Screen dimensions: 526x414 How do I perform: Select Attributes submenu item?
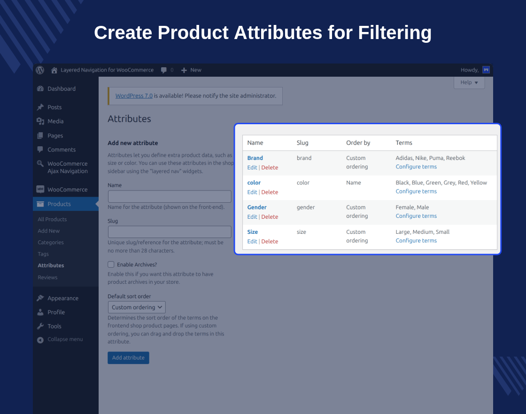[51, 265]
